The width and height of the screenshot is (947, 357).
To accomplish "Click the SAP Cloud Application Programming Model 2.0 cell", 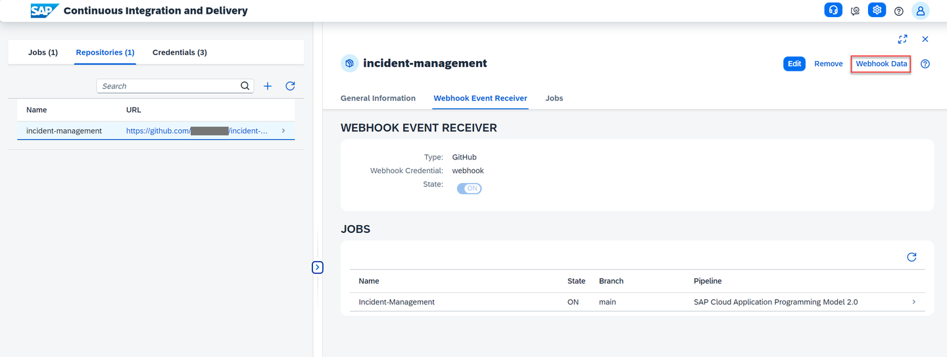I will click(775, 302).
